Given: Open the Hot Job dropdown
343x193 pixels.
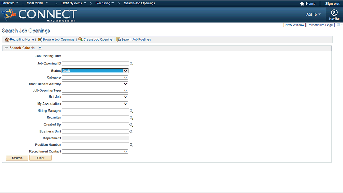Looking at the screenshot, I should pyautogui.click(x=95, y=96).
